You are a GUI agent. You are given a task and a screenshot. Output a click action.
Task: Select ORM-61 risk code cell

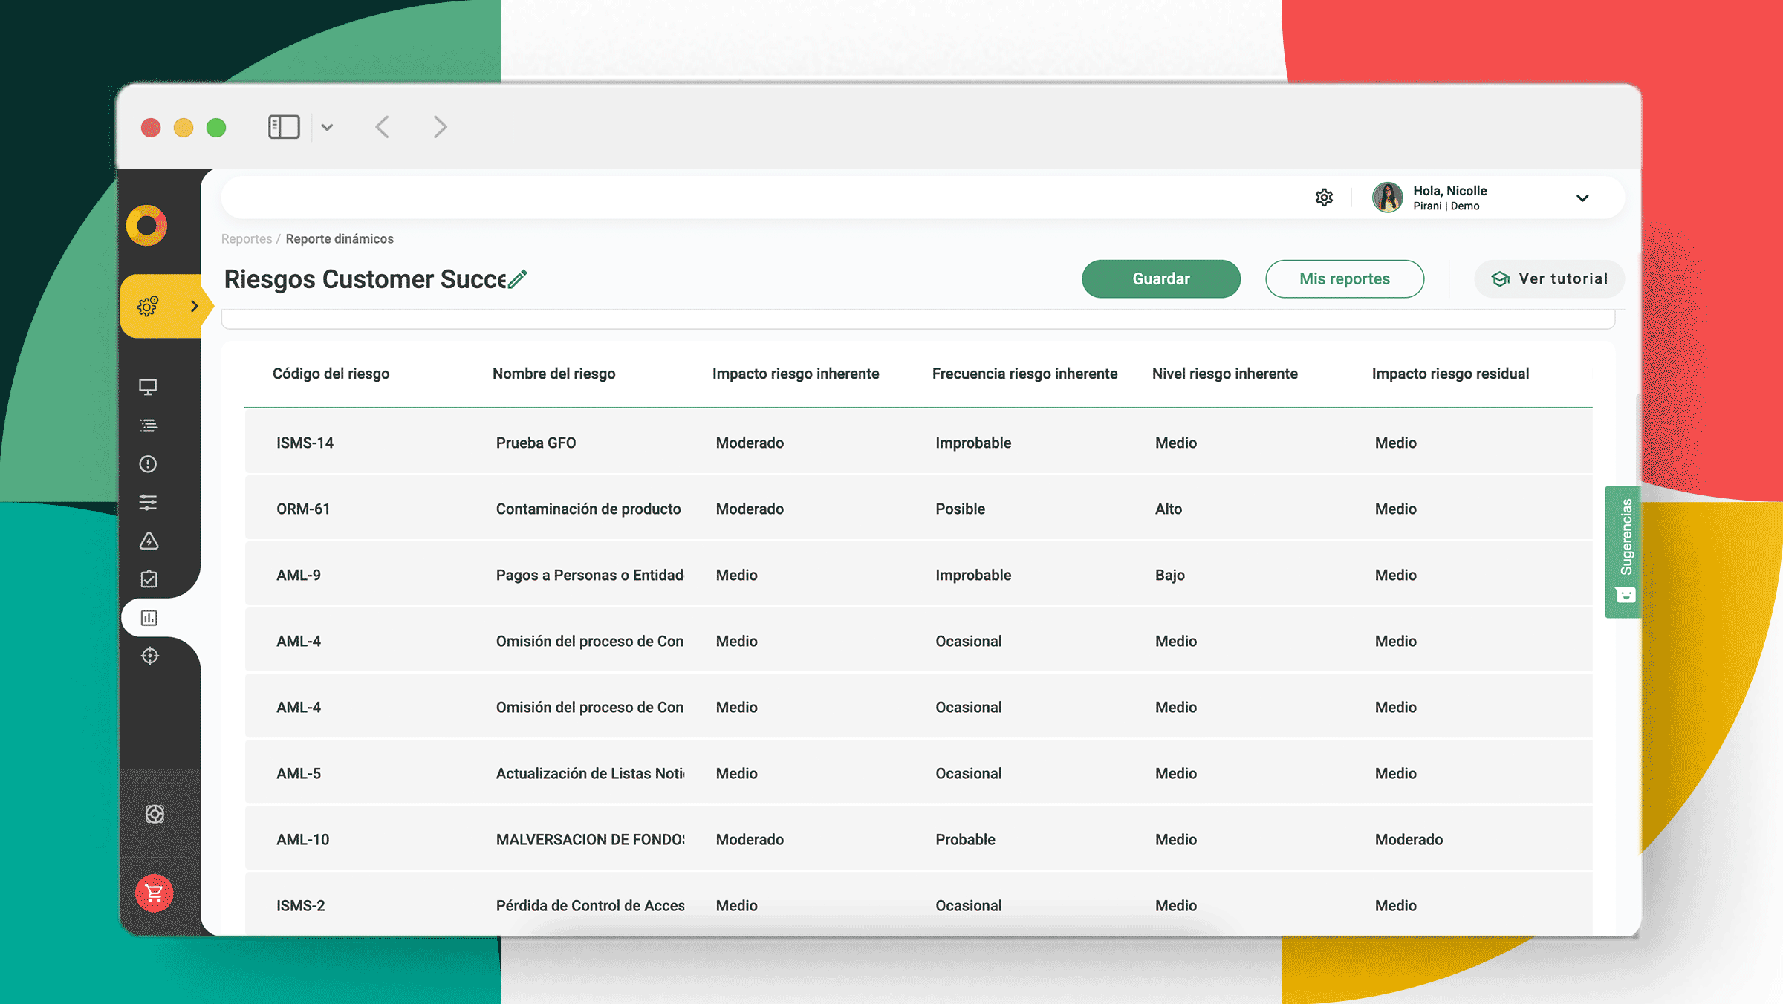click(303, 509)
